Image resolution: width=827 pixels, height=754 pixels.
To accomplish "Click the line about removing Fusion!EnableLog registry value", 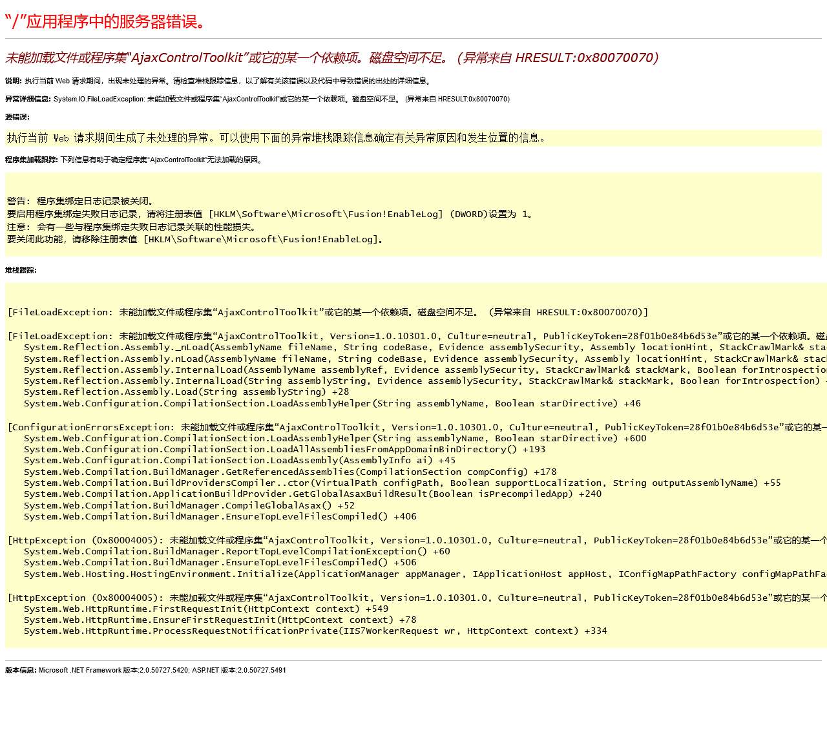I will click(x=197, y=239).
